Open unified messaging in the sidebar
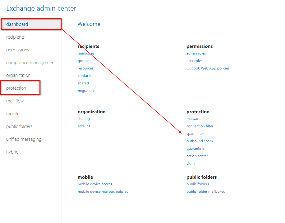Image resolution: width=285 pixels, height=223 pixels. pyautogui.click(x=24, y=139)
